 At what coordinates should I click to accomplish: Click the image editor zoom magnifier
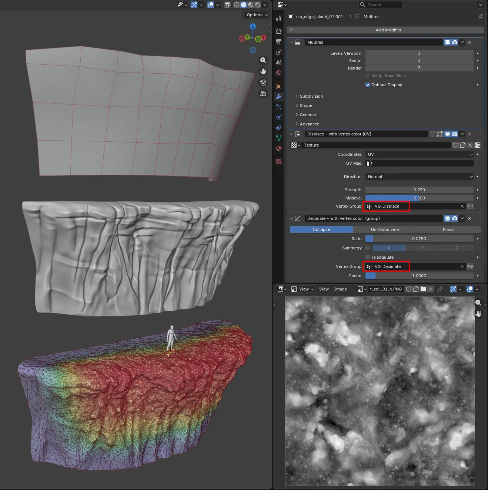(478, 303)
